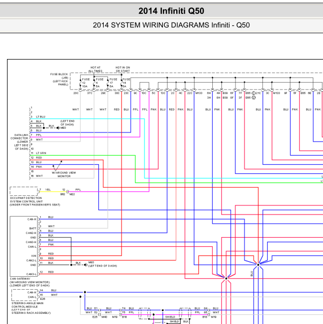Click 'STEERING ANGLE MAIN CONTROL MODULE' label

click(27, 305)
